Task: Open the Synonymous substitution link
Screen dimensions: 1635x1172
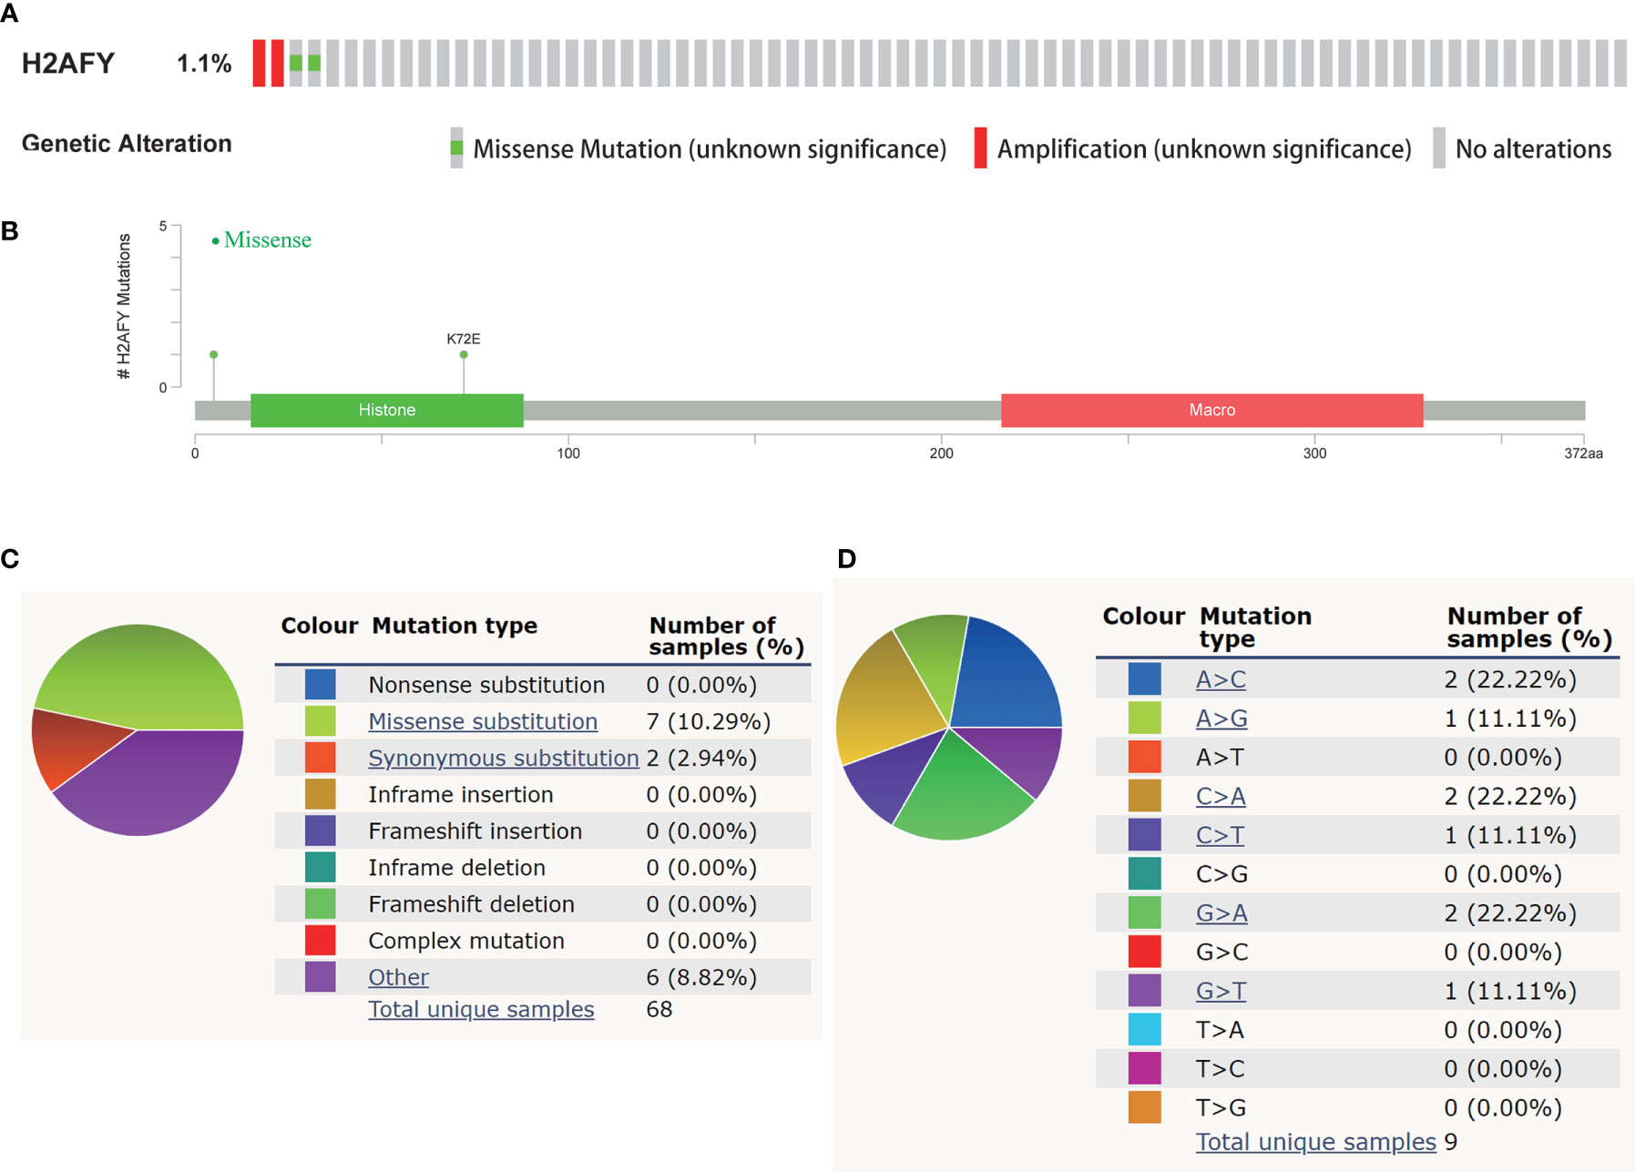Action: click(x=504, y=758)
